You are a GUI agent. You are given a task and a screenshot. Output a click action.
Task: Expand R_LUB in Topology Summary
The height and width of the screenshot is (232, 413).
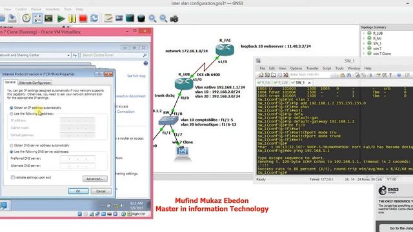click(x=364, y=34)
